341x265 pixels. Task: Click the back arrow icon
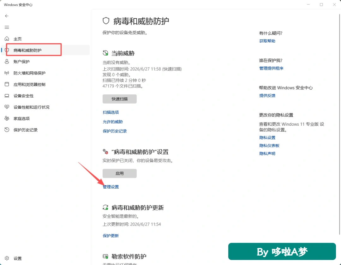[7, 16]
